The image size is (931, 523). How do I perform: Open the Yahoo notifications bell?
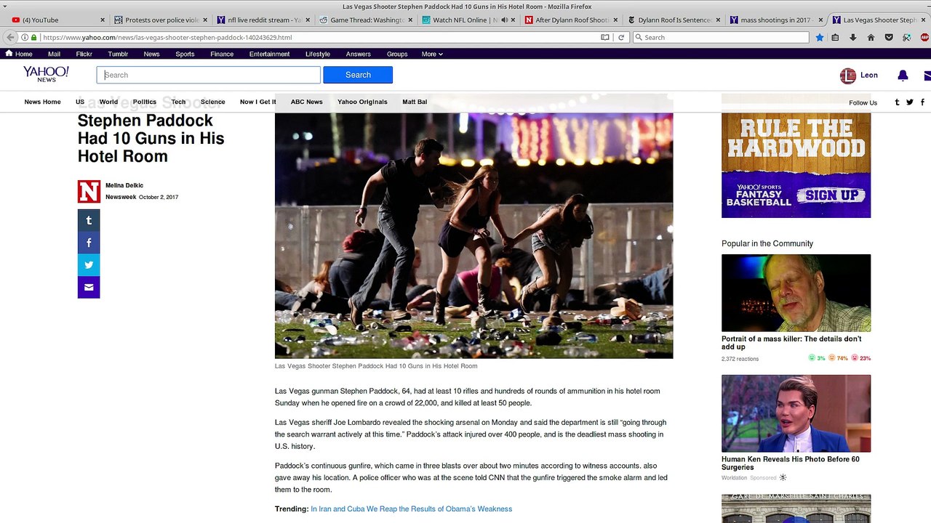(x=903, y=76)
